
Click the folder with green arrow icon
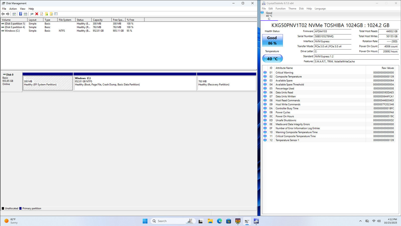(46, 14)
